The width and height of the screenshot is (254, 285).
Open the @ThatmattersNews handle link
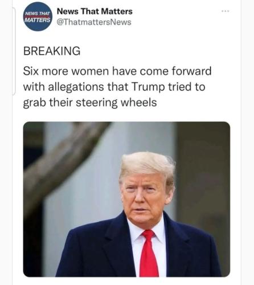[94, 22]
